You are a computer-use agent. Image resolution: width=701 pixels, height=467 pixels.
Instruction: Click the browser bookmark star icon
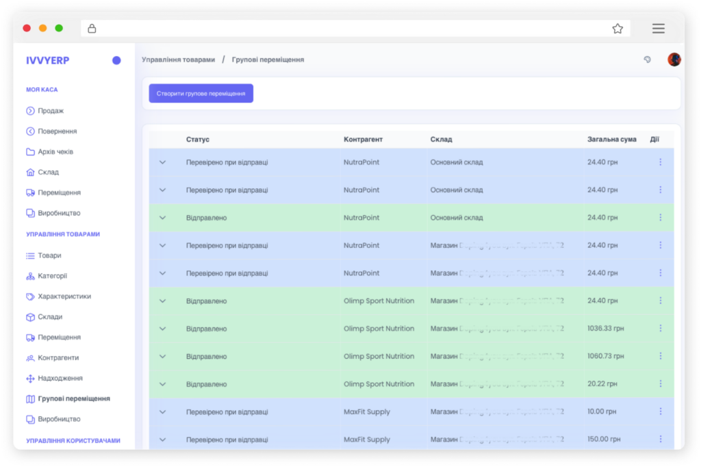click(617, 29)
